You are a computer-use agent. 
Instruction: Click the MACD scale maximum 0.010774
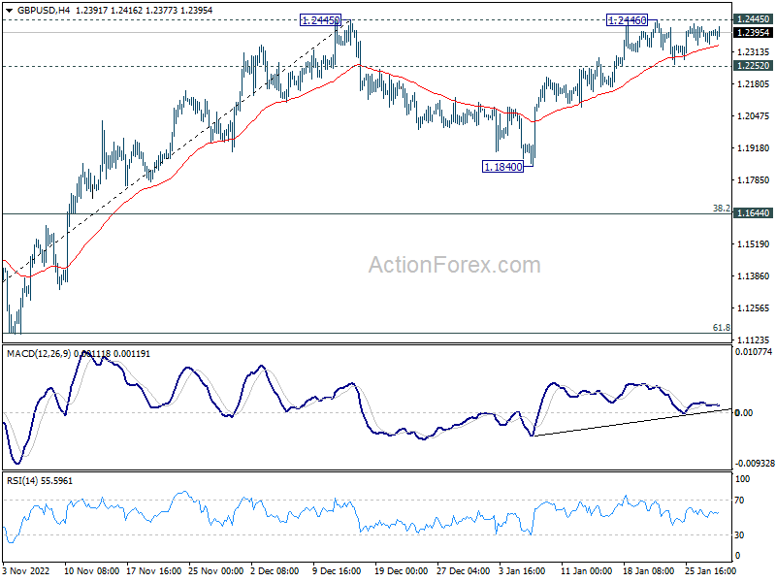coord(754,352)
